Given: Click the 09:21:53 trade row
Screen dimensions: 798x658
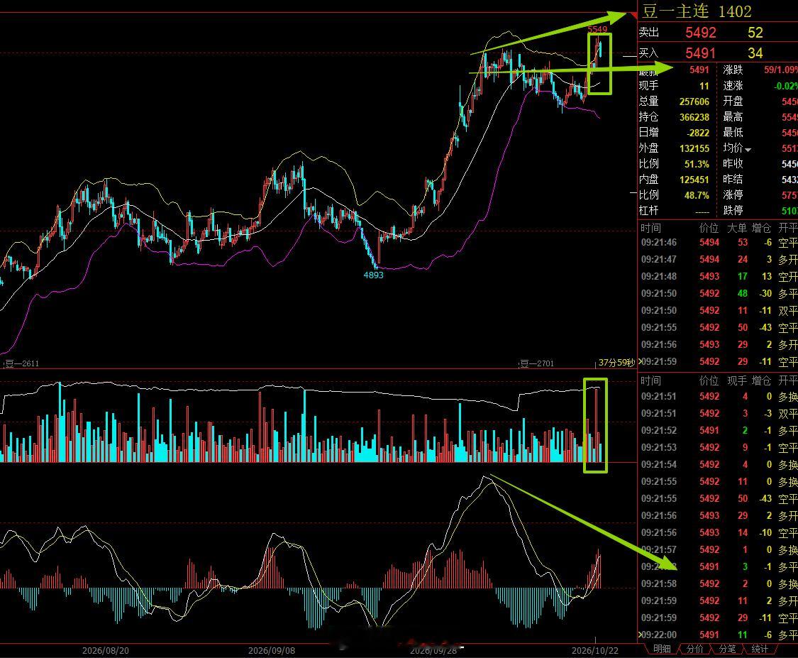Looking at the screenshot, I should (718, 447).
